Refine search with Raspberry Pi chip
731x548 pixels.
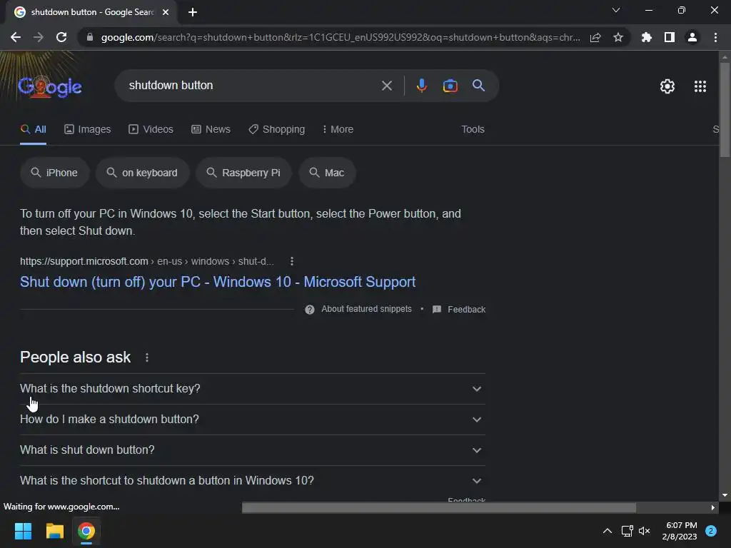(244, 173)
